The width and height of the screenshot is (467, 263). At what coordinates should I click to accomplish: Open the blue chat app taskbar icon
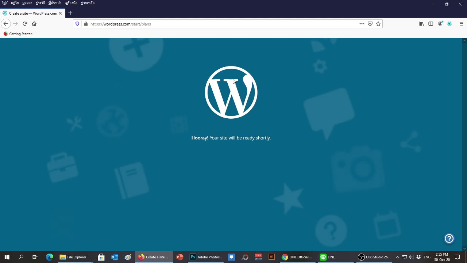pyautogui.click(x=231, y=257)
